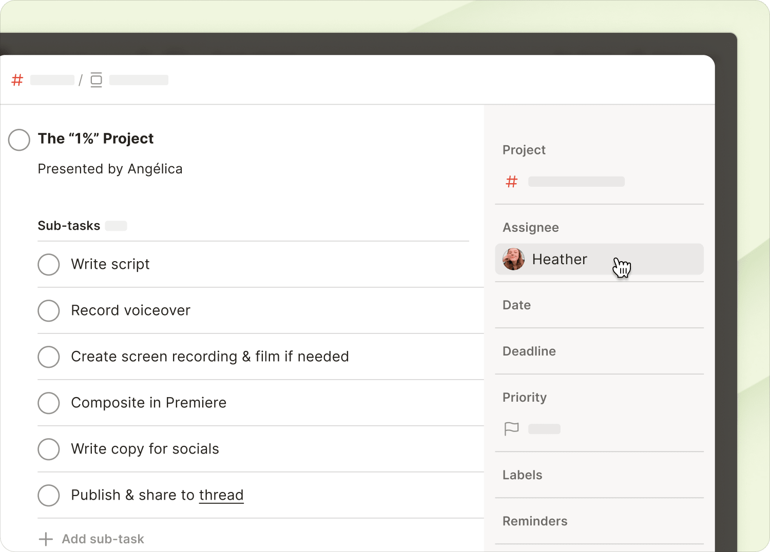Click the section name placeholder in breadcrumb
Image resolution: width=770 pixels, height=552 pixels.
[139, 80]
